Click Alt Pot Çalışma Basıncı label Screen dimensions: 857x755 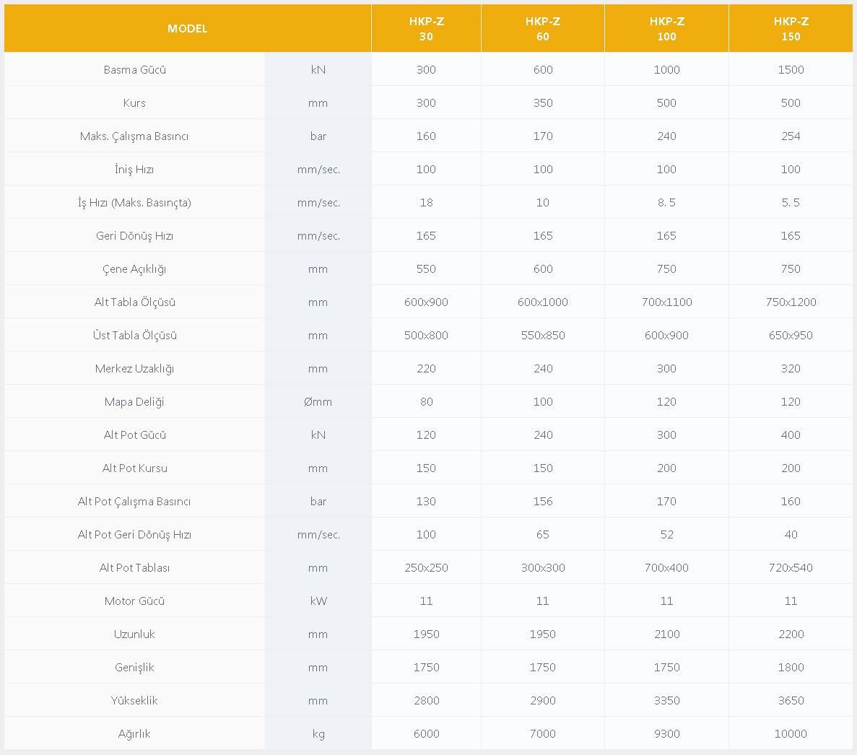point(134,501)
